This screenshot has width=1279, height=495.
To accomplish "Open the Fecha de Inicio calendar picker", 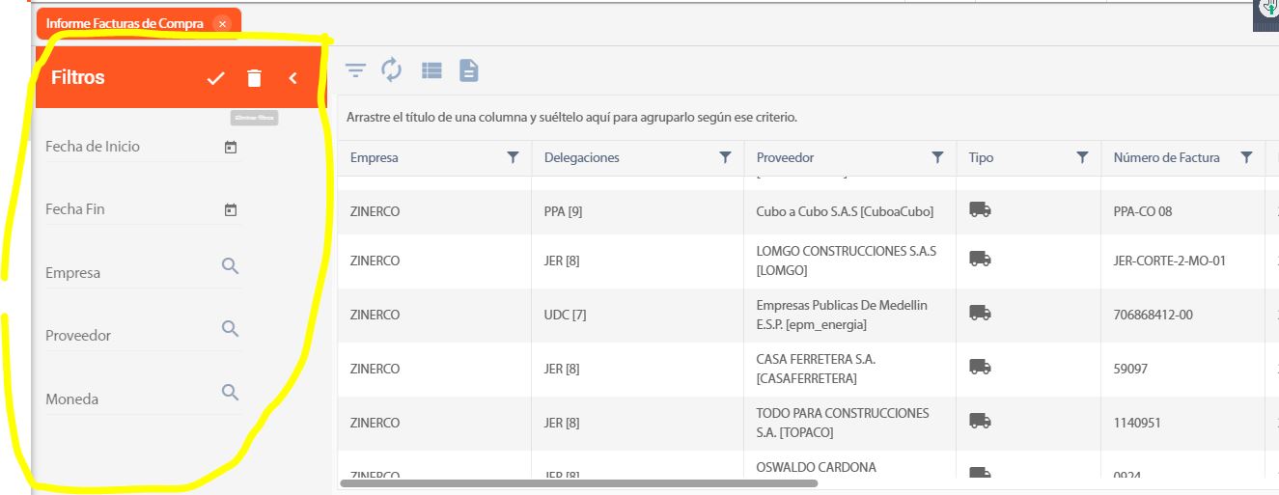I will 231,148.
